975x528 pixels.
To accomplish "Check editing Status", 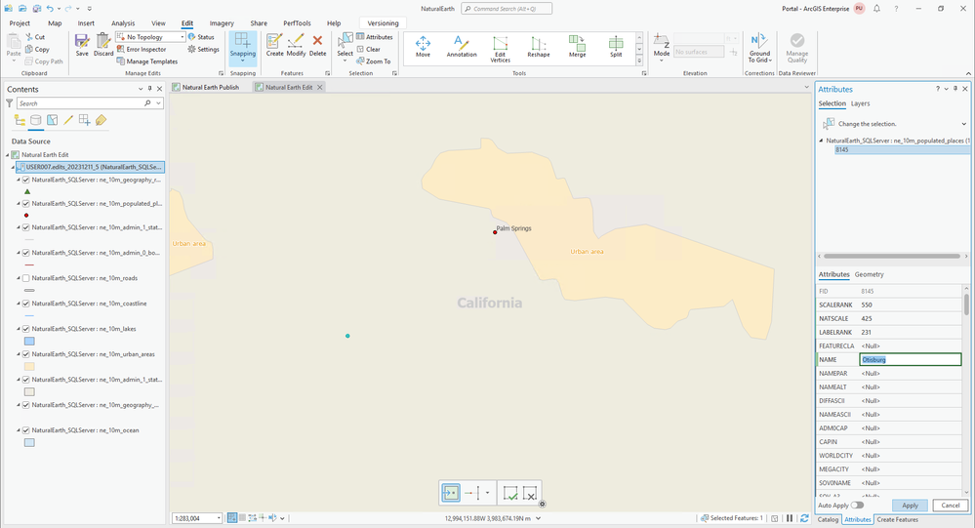I will coord(201,37).
